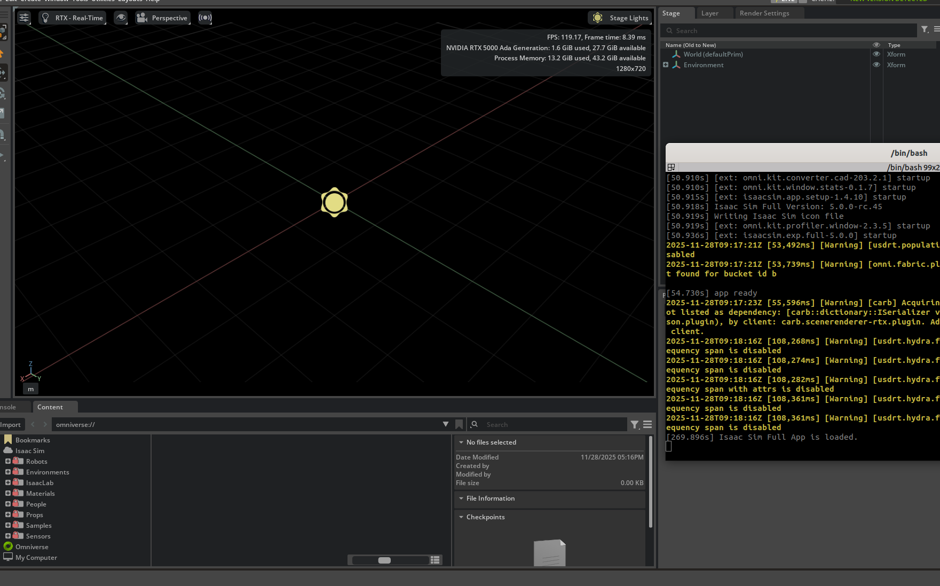The height and width of the screenshot is (586, 940).
Task: Select My Computer in Content tree
Action: 36,558
